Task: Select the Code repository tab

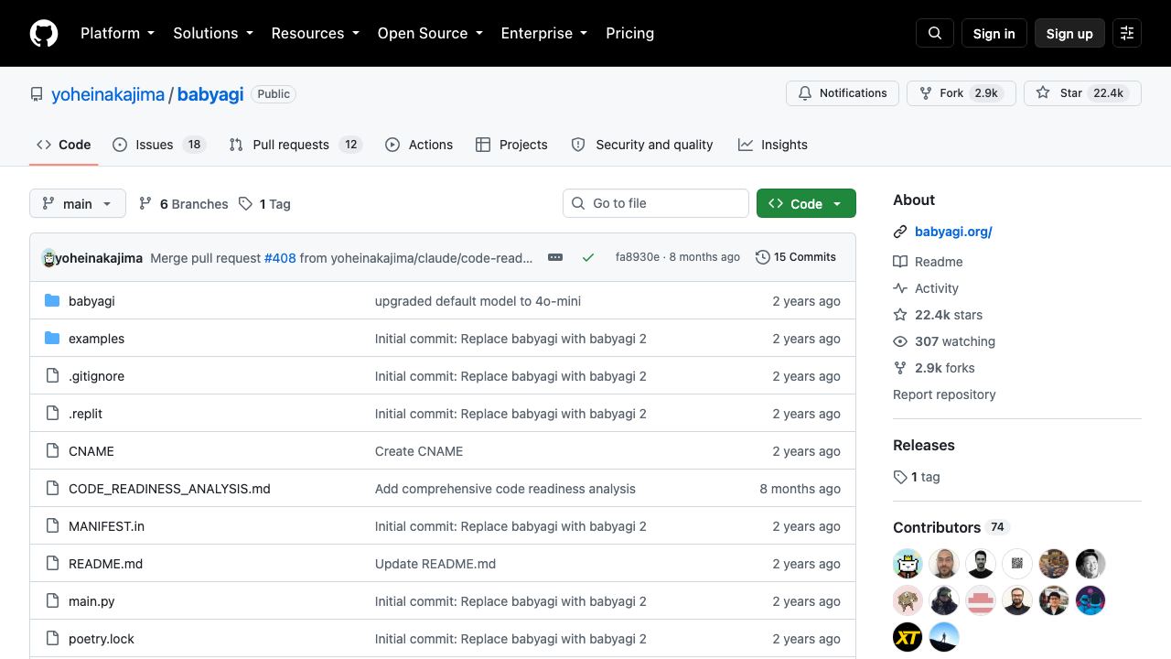Action: (x=63, y=145)
